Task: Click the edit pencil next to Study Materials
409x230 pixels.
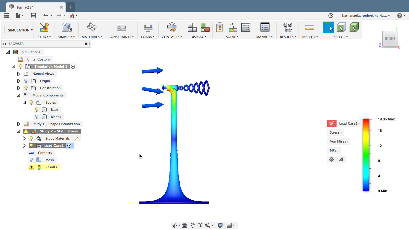Action: (77, 138)
